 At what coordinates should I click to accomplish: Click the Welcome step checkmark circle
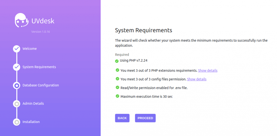[x=17, y=49]
